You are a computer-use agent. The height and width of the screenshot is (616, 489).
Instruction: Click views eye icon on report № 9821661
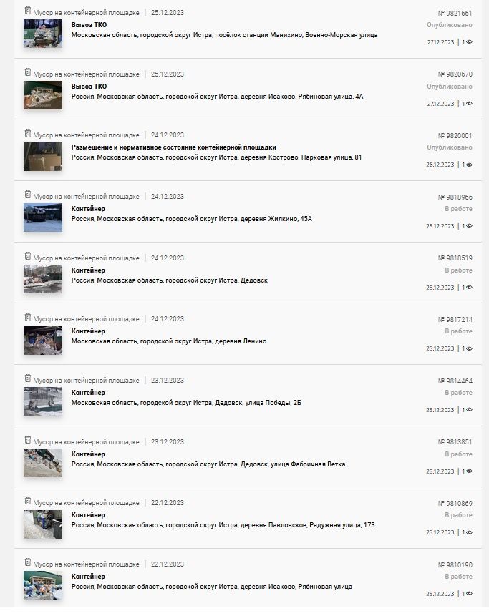click(x=469, y=42)
